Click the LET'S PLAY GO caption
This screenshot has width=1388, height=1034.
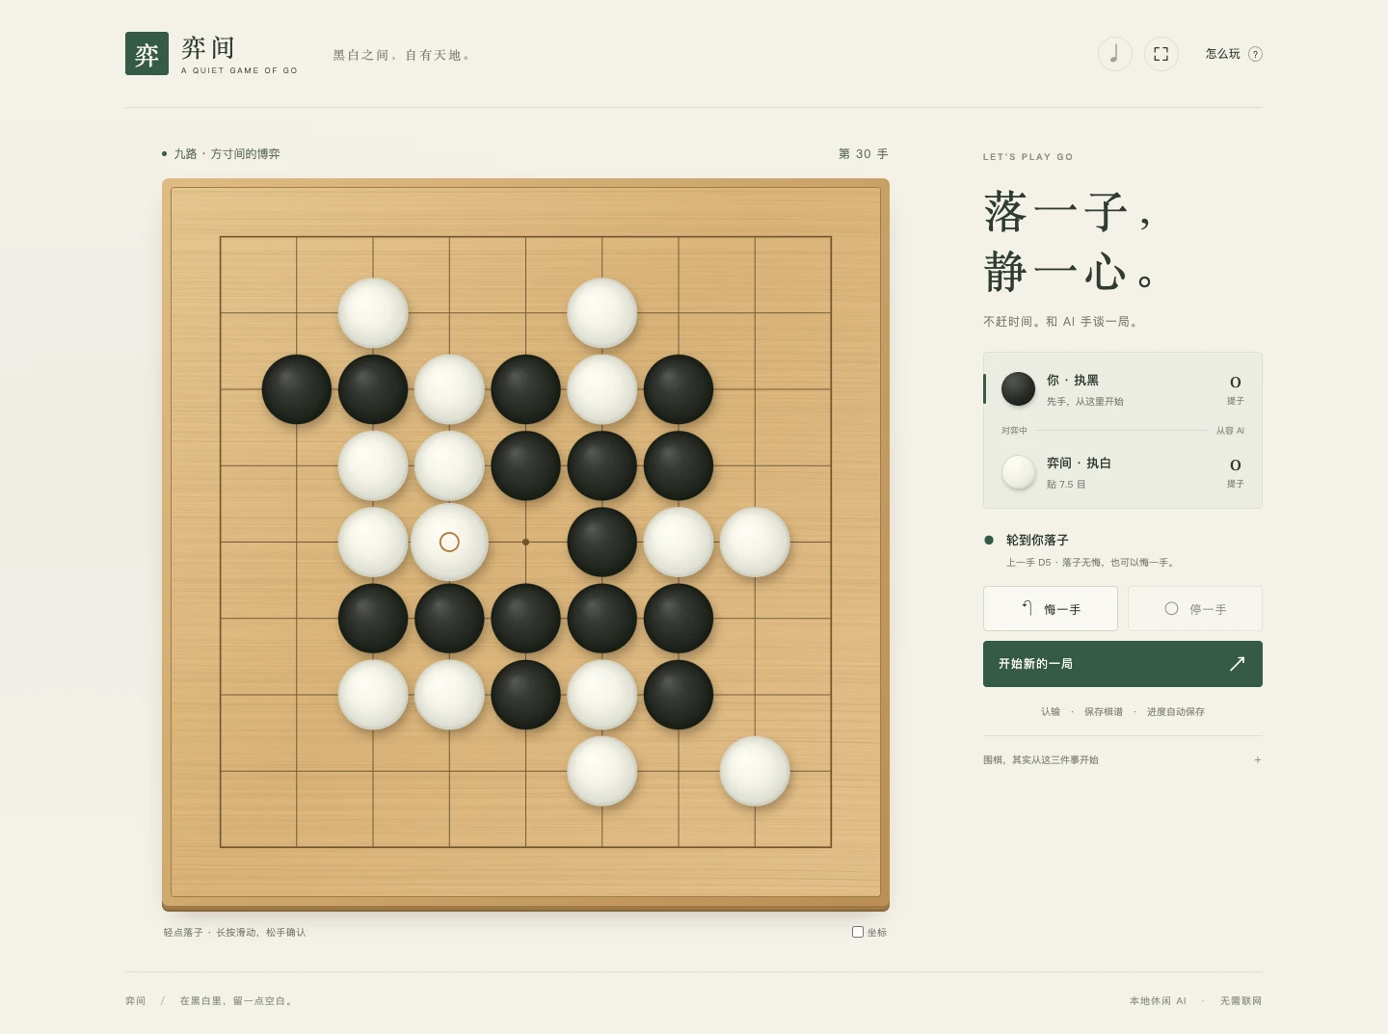tap(1028, 157)
